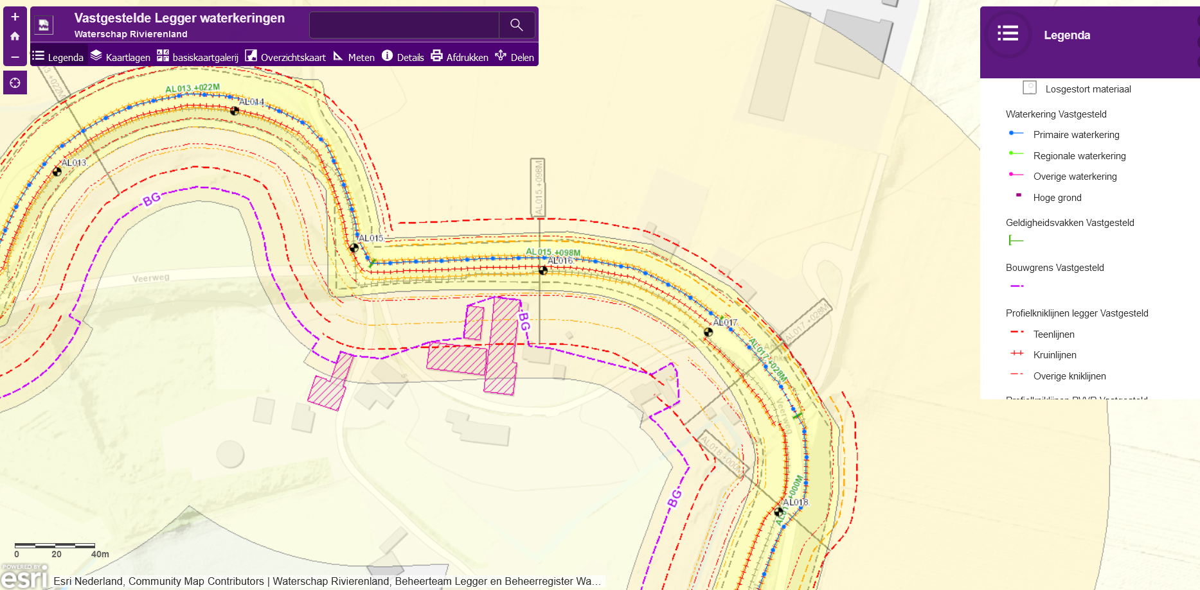Click the 'AL015 +098M' green map label
This screenshot has width=1200, height=590.
[553, 252]
